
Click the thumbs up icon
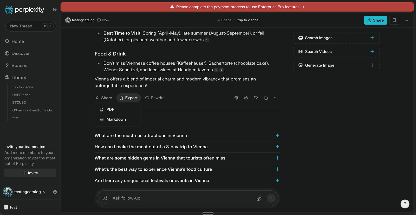tap(246, 98)
